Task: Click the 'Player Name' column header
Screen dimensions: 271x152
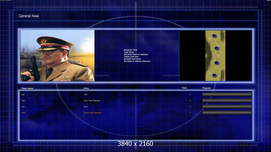Action: coord(27,88)
